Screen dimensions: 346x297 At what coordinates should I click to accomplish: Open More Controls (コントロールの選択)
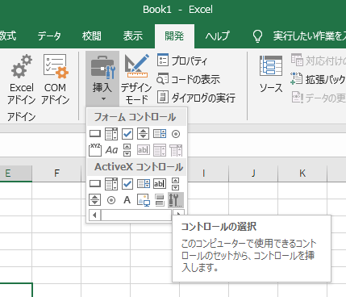tap(176, 200)
